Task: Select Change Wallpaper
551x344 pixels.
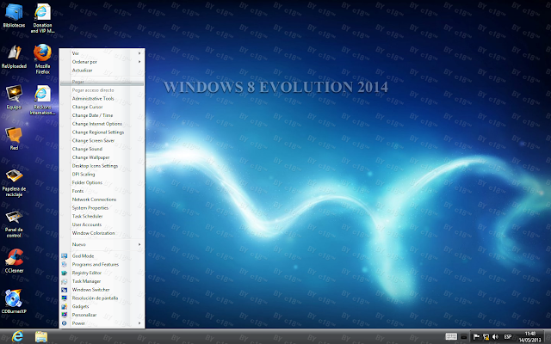Action: point(102,157)
